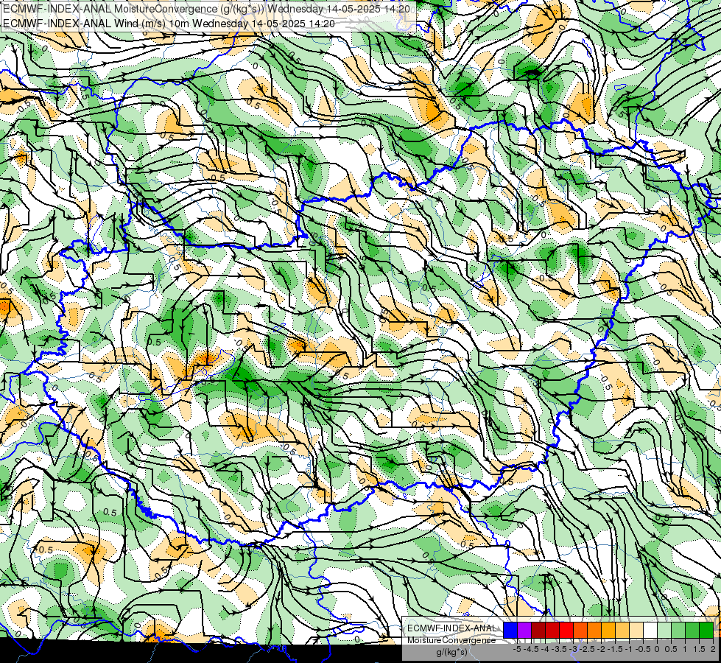
Task: Select legend swatch between -4.5 and -4 ticks
Action: click(538, 630)
